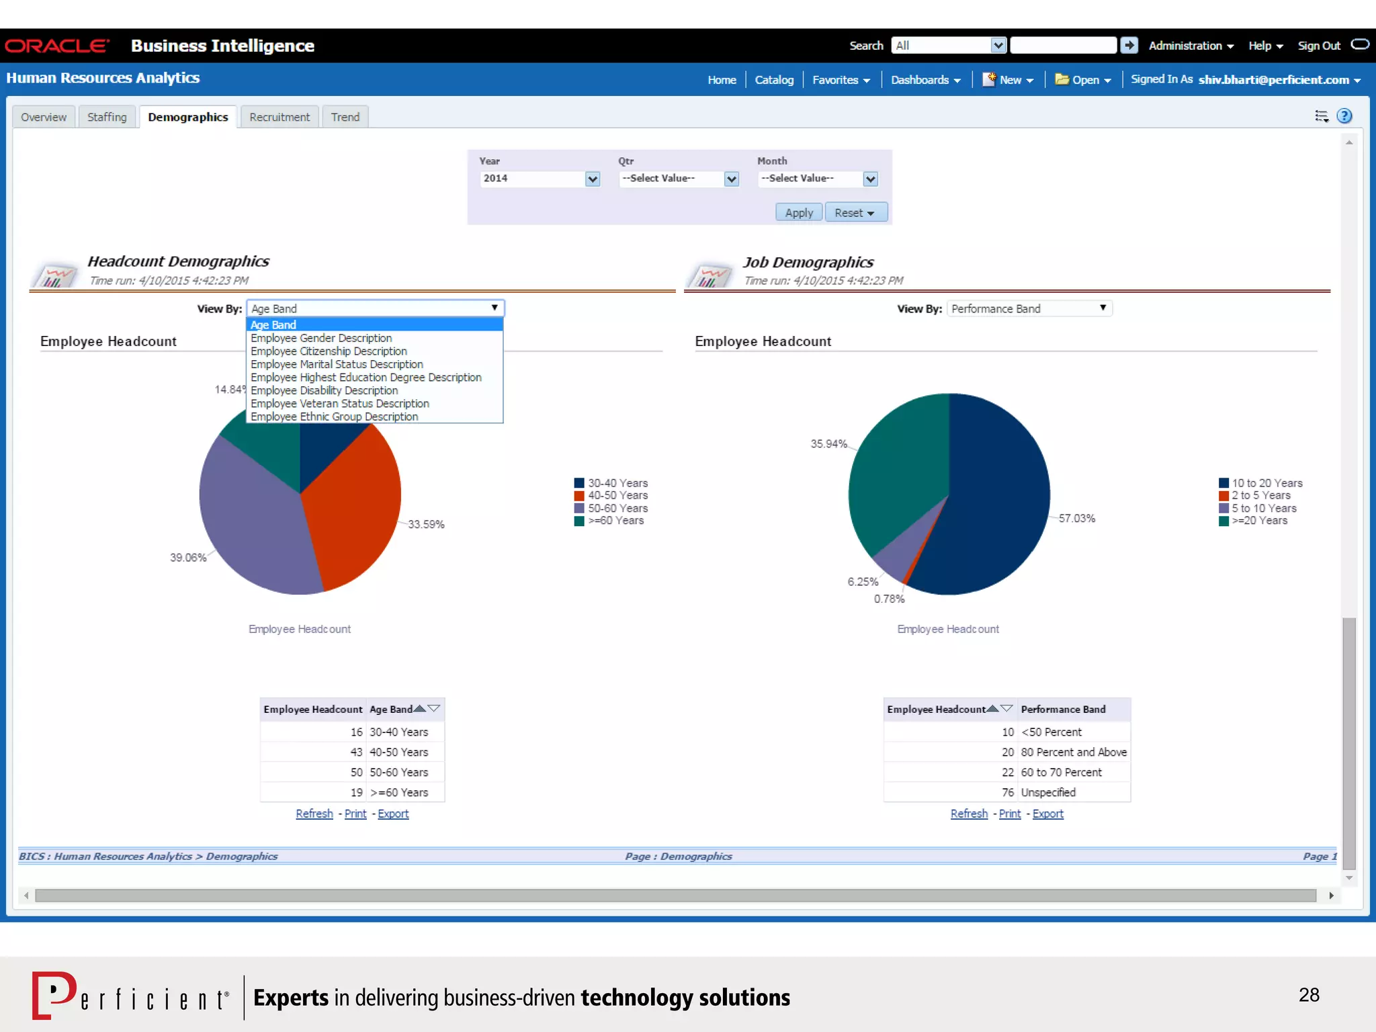The width and height of the screenshot is (1376, 1032).
Task: Open the Reset dropdown button
Action: [x=855, y=212]
